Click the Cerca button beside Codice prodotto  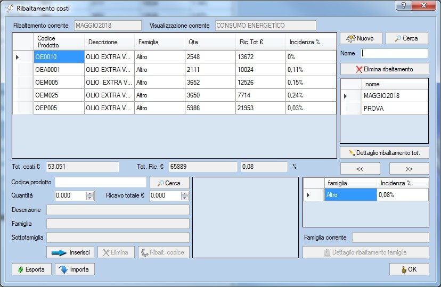click(x=169, y=183)
